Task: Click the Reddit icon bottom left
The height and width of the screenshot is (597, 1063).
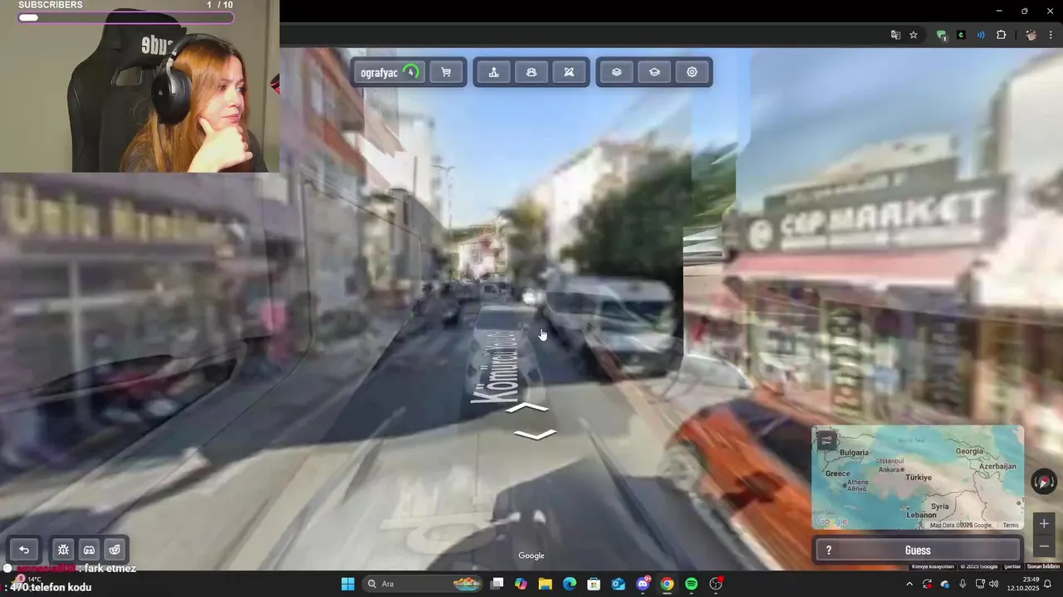Action: tap(115, 550)
